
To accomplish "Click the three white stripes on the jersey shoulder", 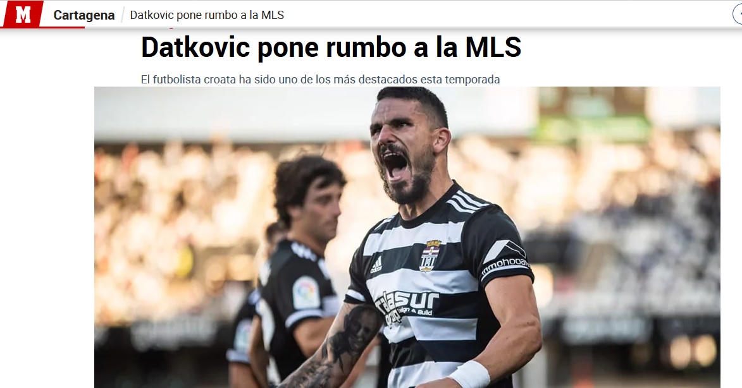I will [x=466, y=200].
